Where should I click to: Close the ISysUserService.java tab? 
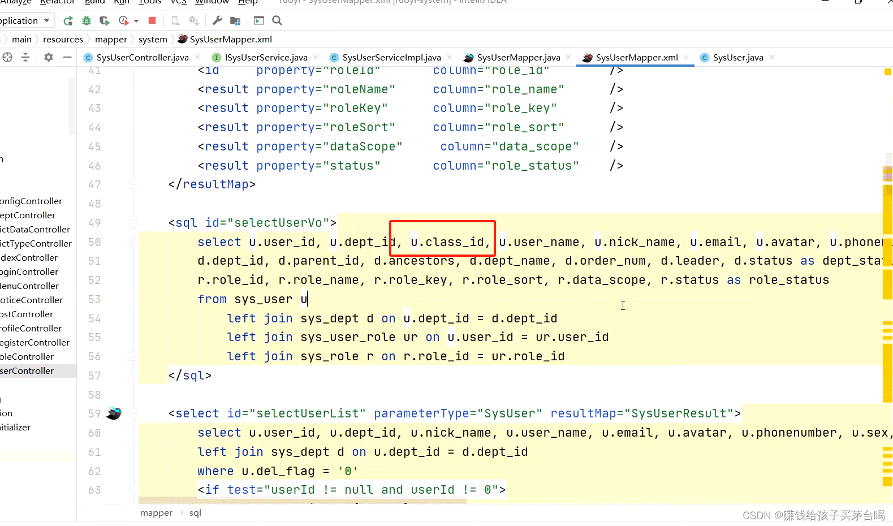point(316,57)
